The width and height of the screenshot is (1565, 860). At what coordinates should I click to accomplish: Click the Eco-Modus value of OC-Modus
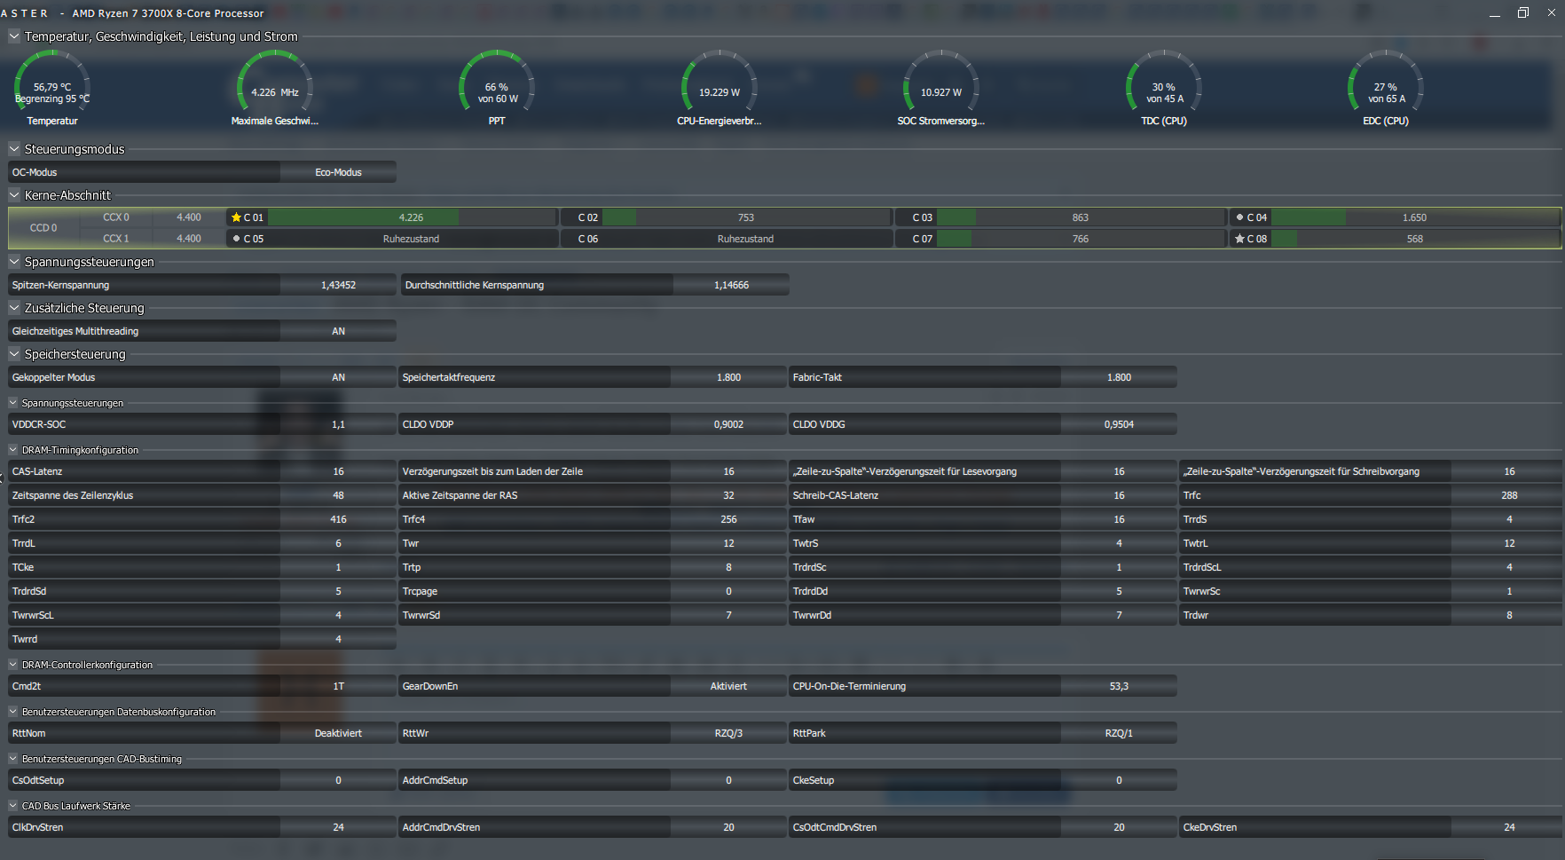[x=338, y=172]
